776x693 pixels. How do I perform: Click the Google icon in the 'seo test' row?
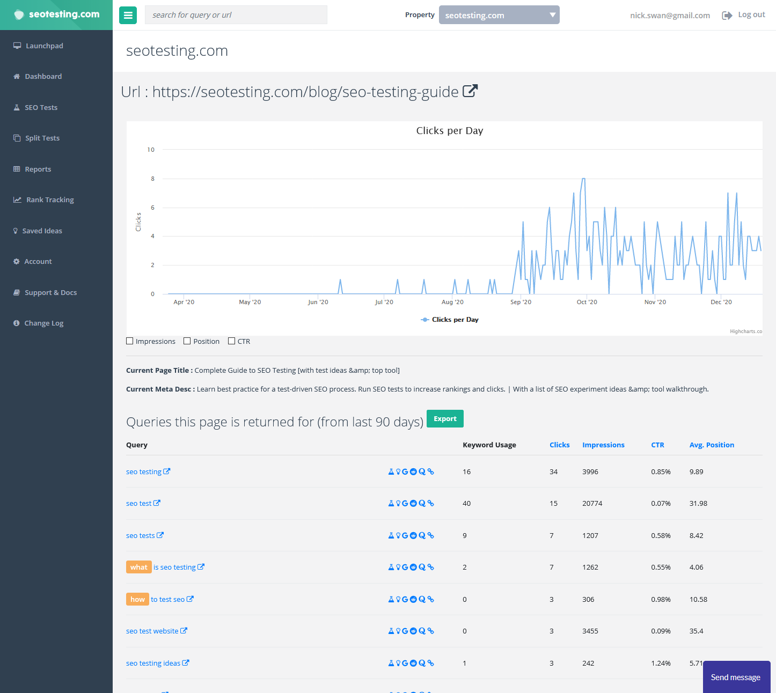[x=405, y=504]
